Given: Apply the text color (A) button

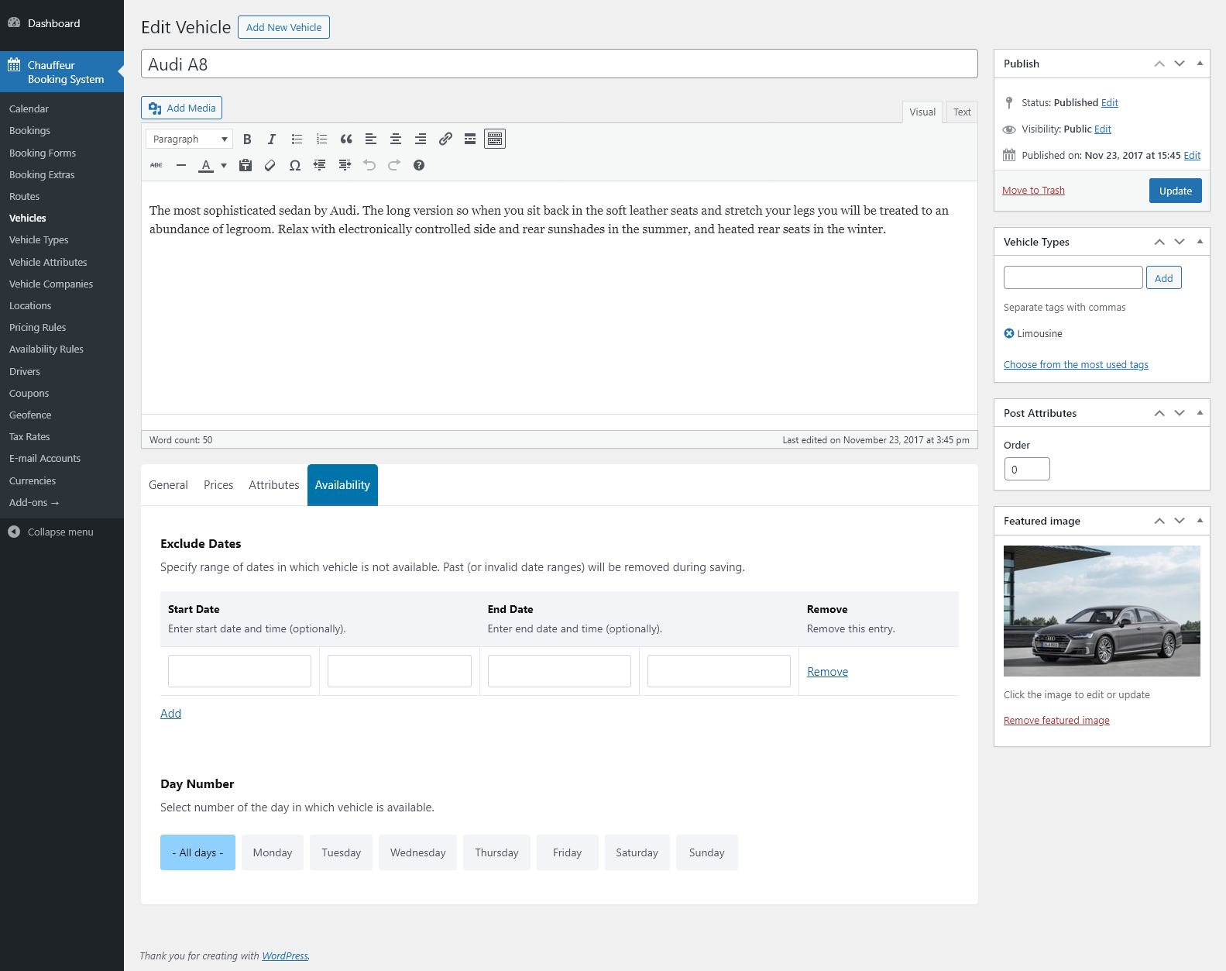Looking at the screenshot, I should pos(206,165).
